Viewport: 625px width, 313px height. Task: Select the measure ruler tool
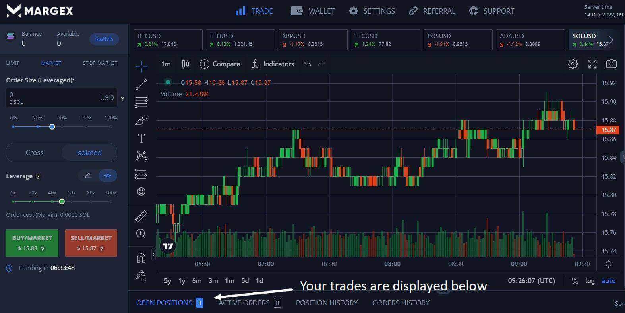click(x=141, y=216)
